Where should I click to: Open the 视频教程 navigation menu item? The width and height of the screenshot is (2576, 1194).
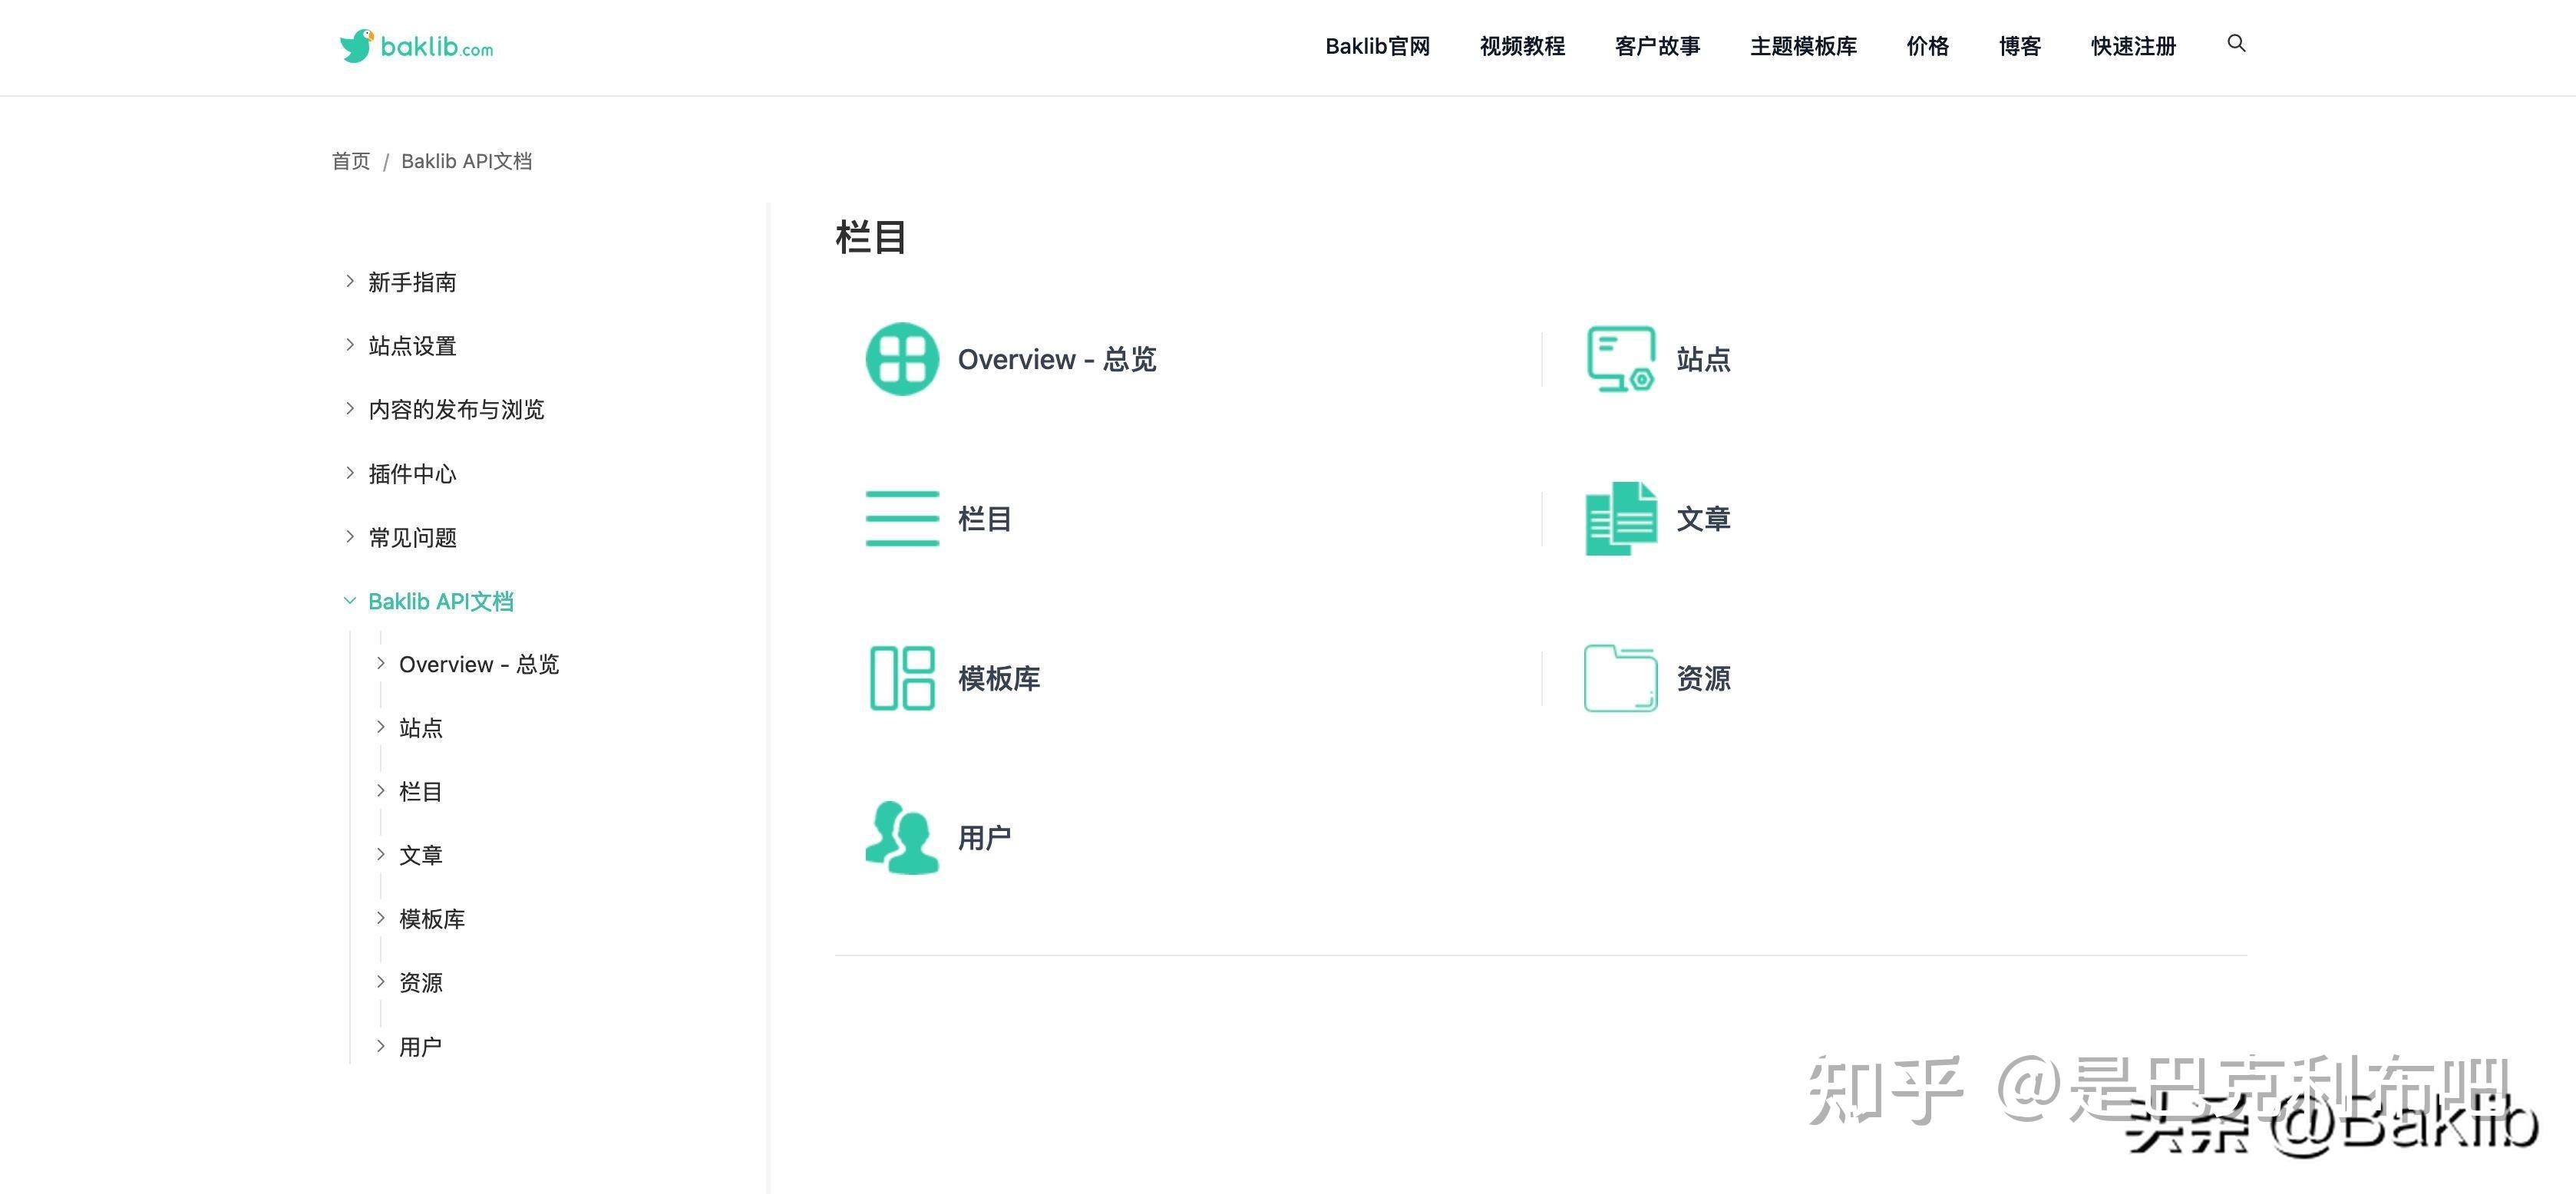[x=1521, y=46]
